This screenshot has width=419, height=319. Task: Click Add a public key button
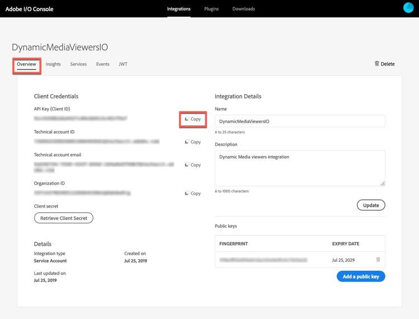(x=361, y=276)
